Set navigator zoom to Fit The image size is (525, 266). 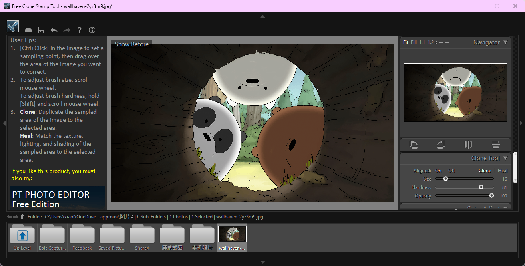tap(406, 42)
